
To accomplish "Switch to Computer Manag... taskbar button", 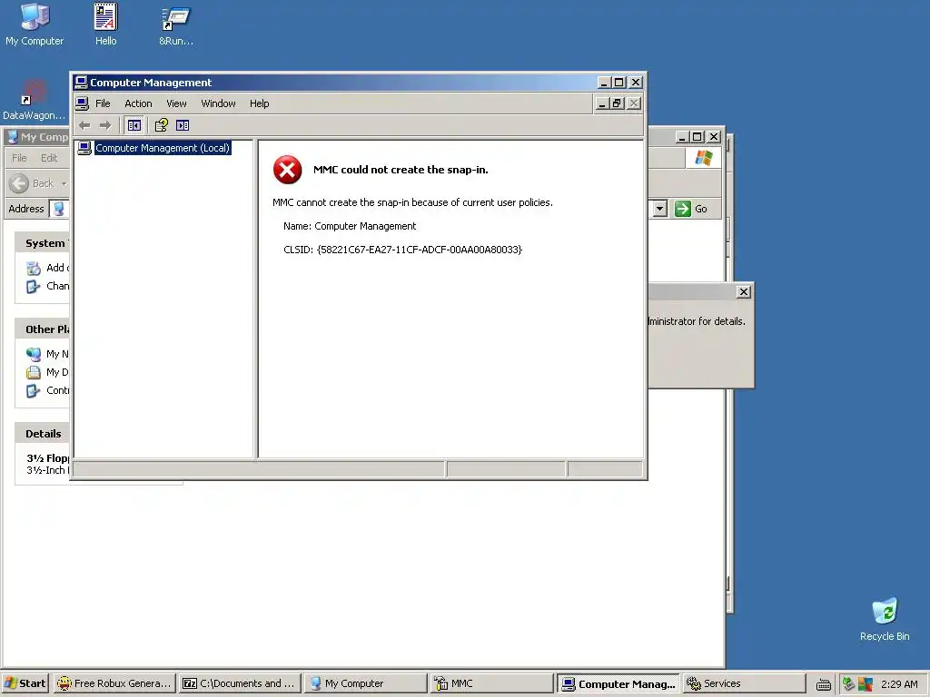I will tap(618, 683).
